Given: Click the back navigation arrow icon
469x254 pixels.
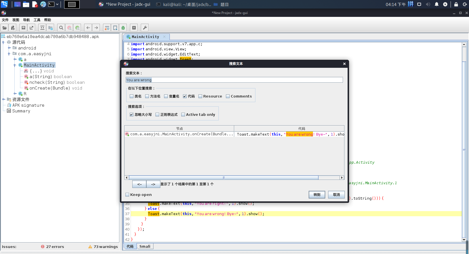Looking at the screenshot, I should click(88, 28).
